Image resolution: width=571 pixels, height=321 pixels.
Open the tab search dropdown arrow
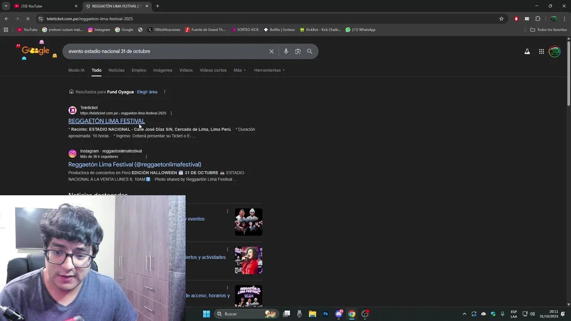point(6,6)
